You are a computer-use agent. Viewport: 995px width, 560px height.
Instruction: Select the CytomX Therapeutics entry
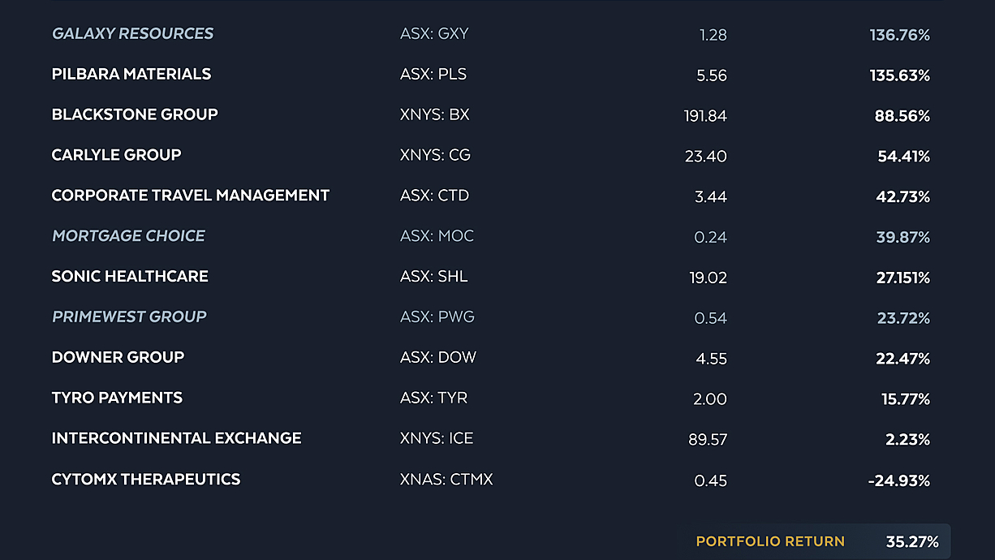(146, 480)
